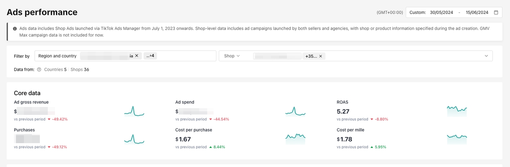Select the Cost per purchase metric label
The image size is (510, 167).
194,130
